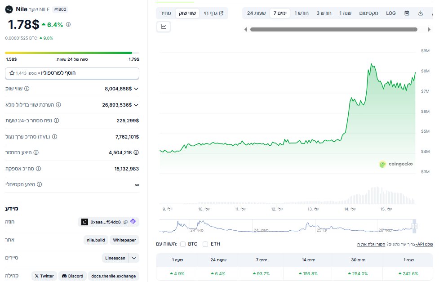Copy the contract address 0xaaa...f54dc8
The width and height of the screenshot is (448, 282).
(125, 222)
